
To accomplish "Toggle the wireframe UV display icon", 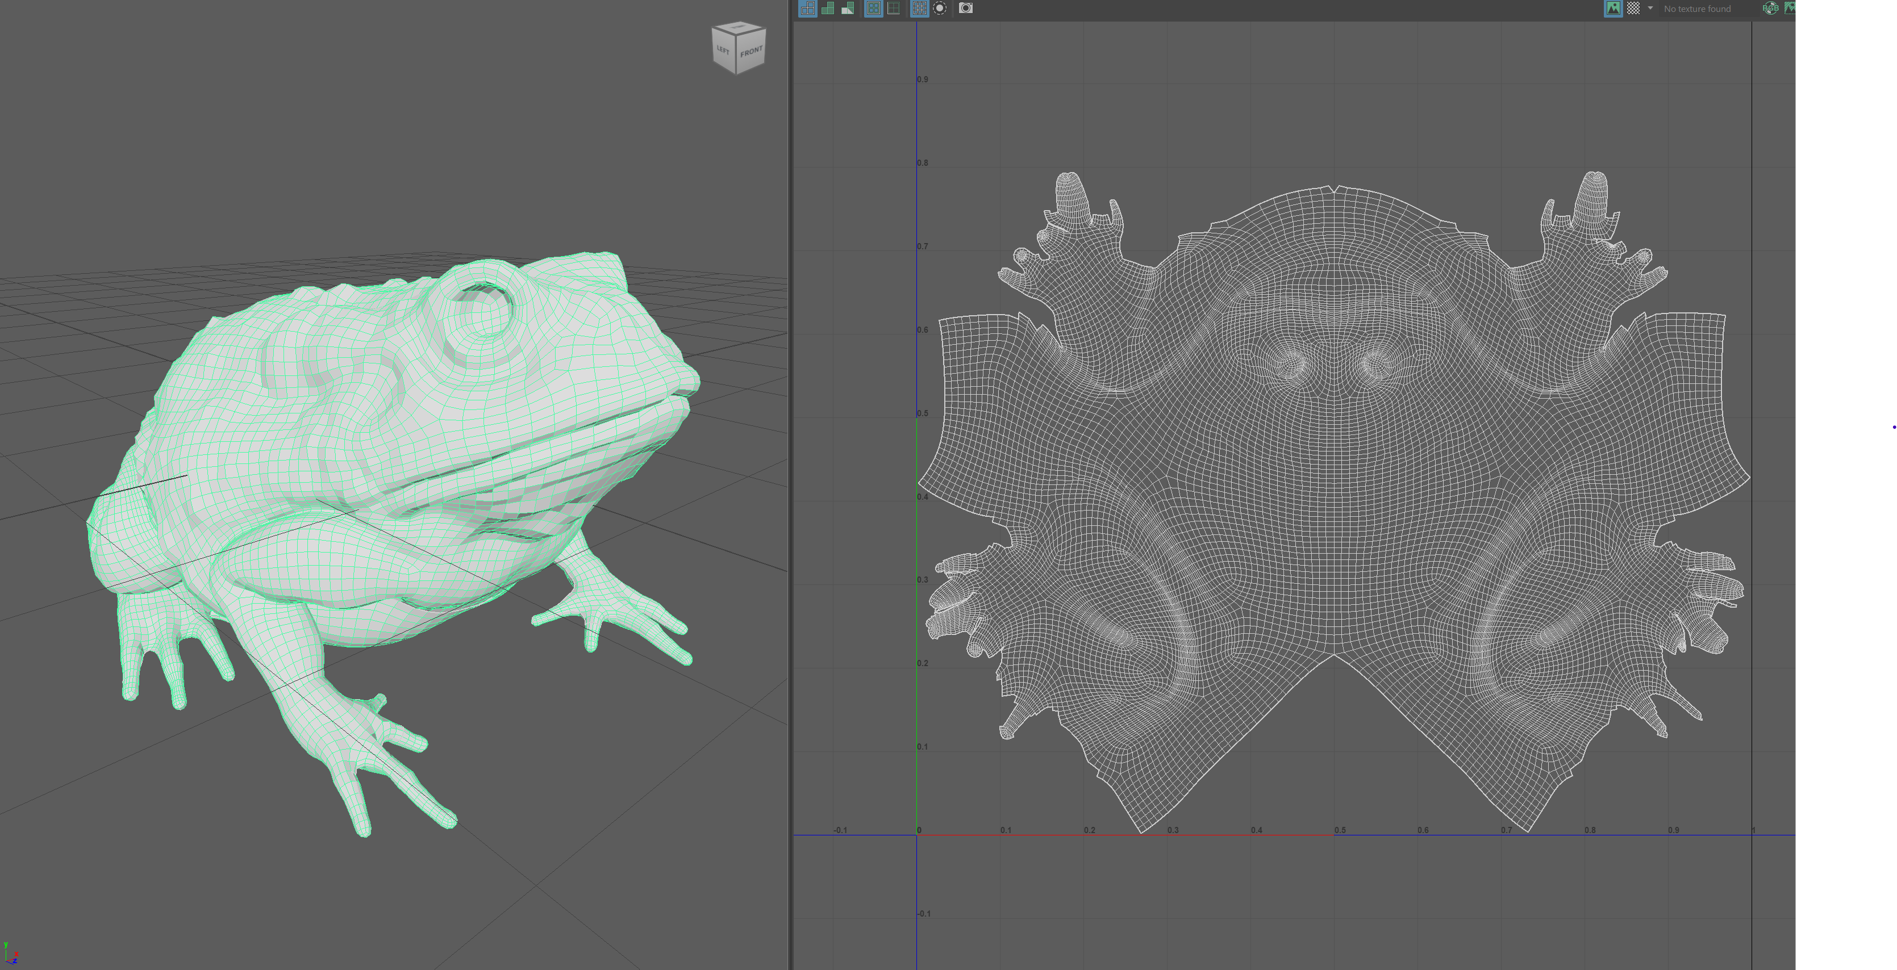I will point(807,8).
